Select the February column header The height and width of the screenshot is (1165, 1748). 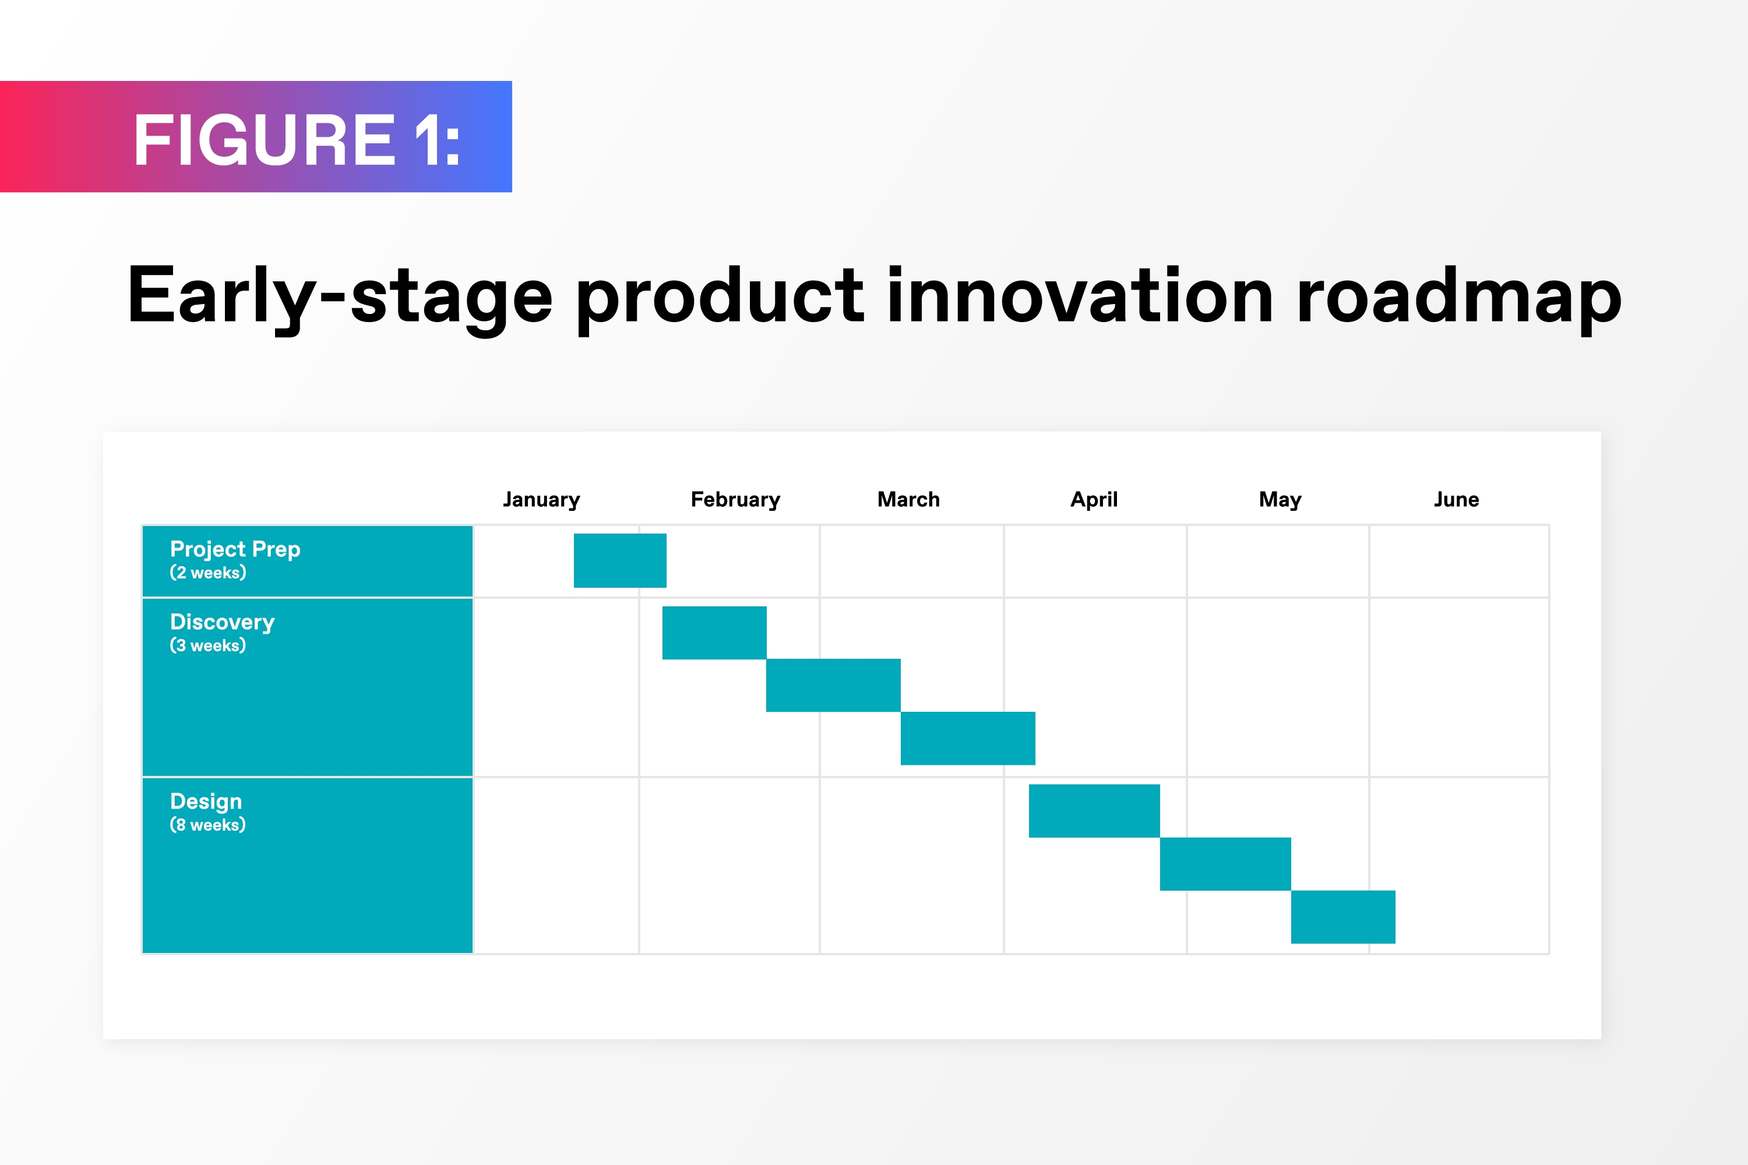(735, 499)
